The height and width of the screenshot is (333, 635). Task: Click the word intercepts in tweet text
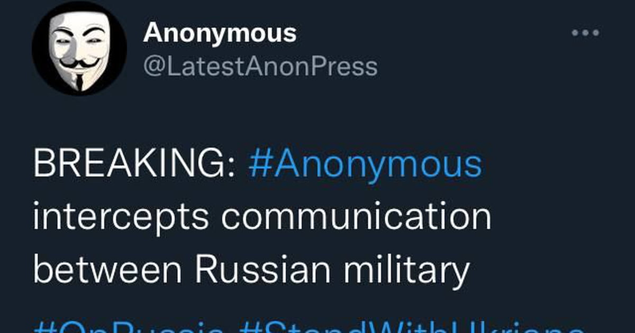(x=121, y=218)
